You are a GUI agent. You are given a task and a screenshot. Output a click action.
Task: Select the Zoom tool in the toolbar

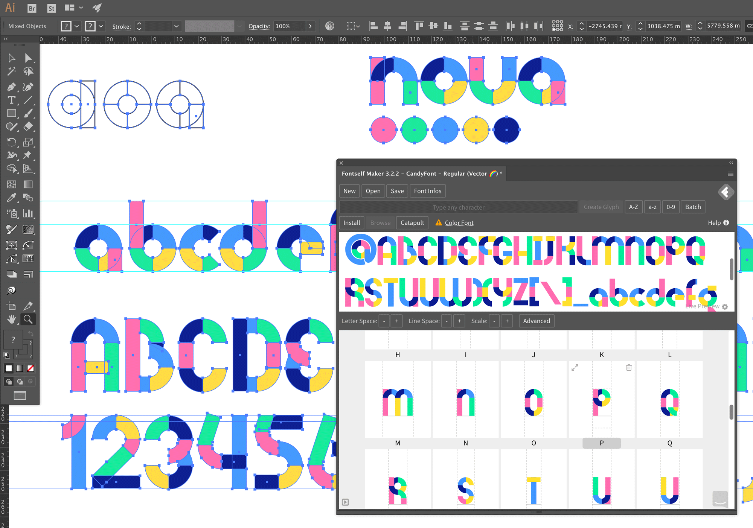[x=28, y=319]
